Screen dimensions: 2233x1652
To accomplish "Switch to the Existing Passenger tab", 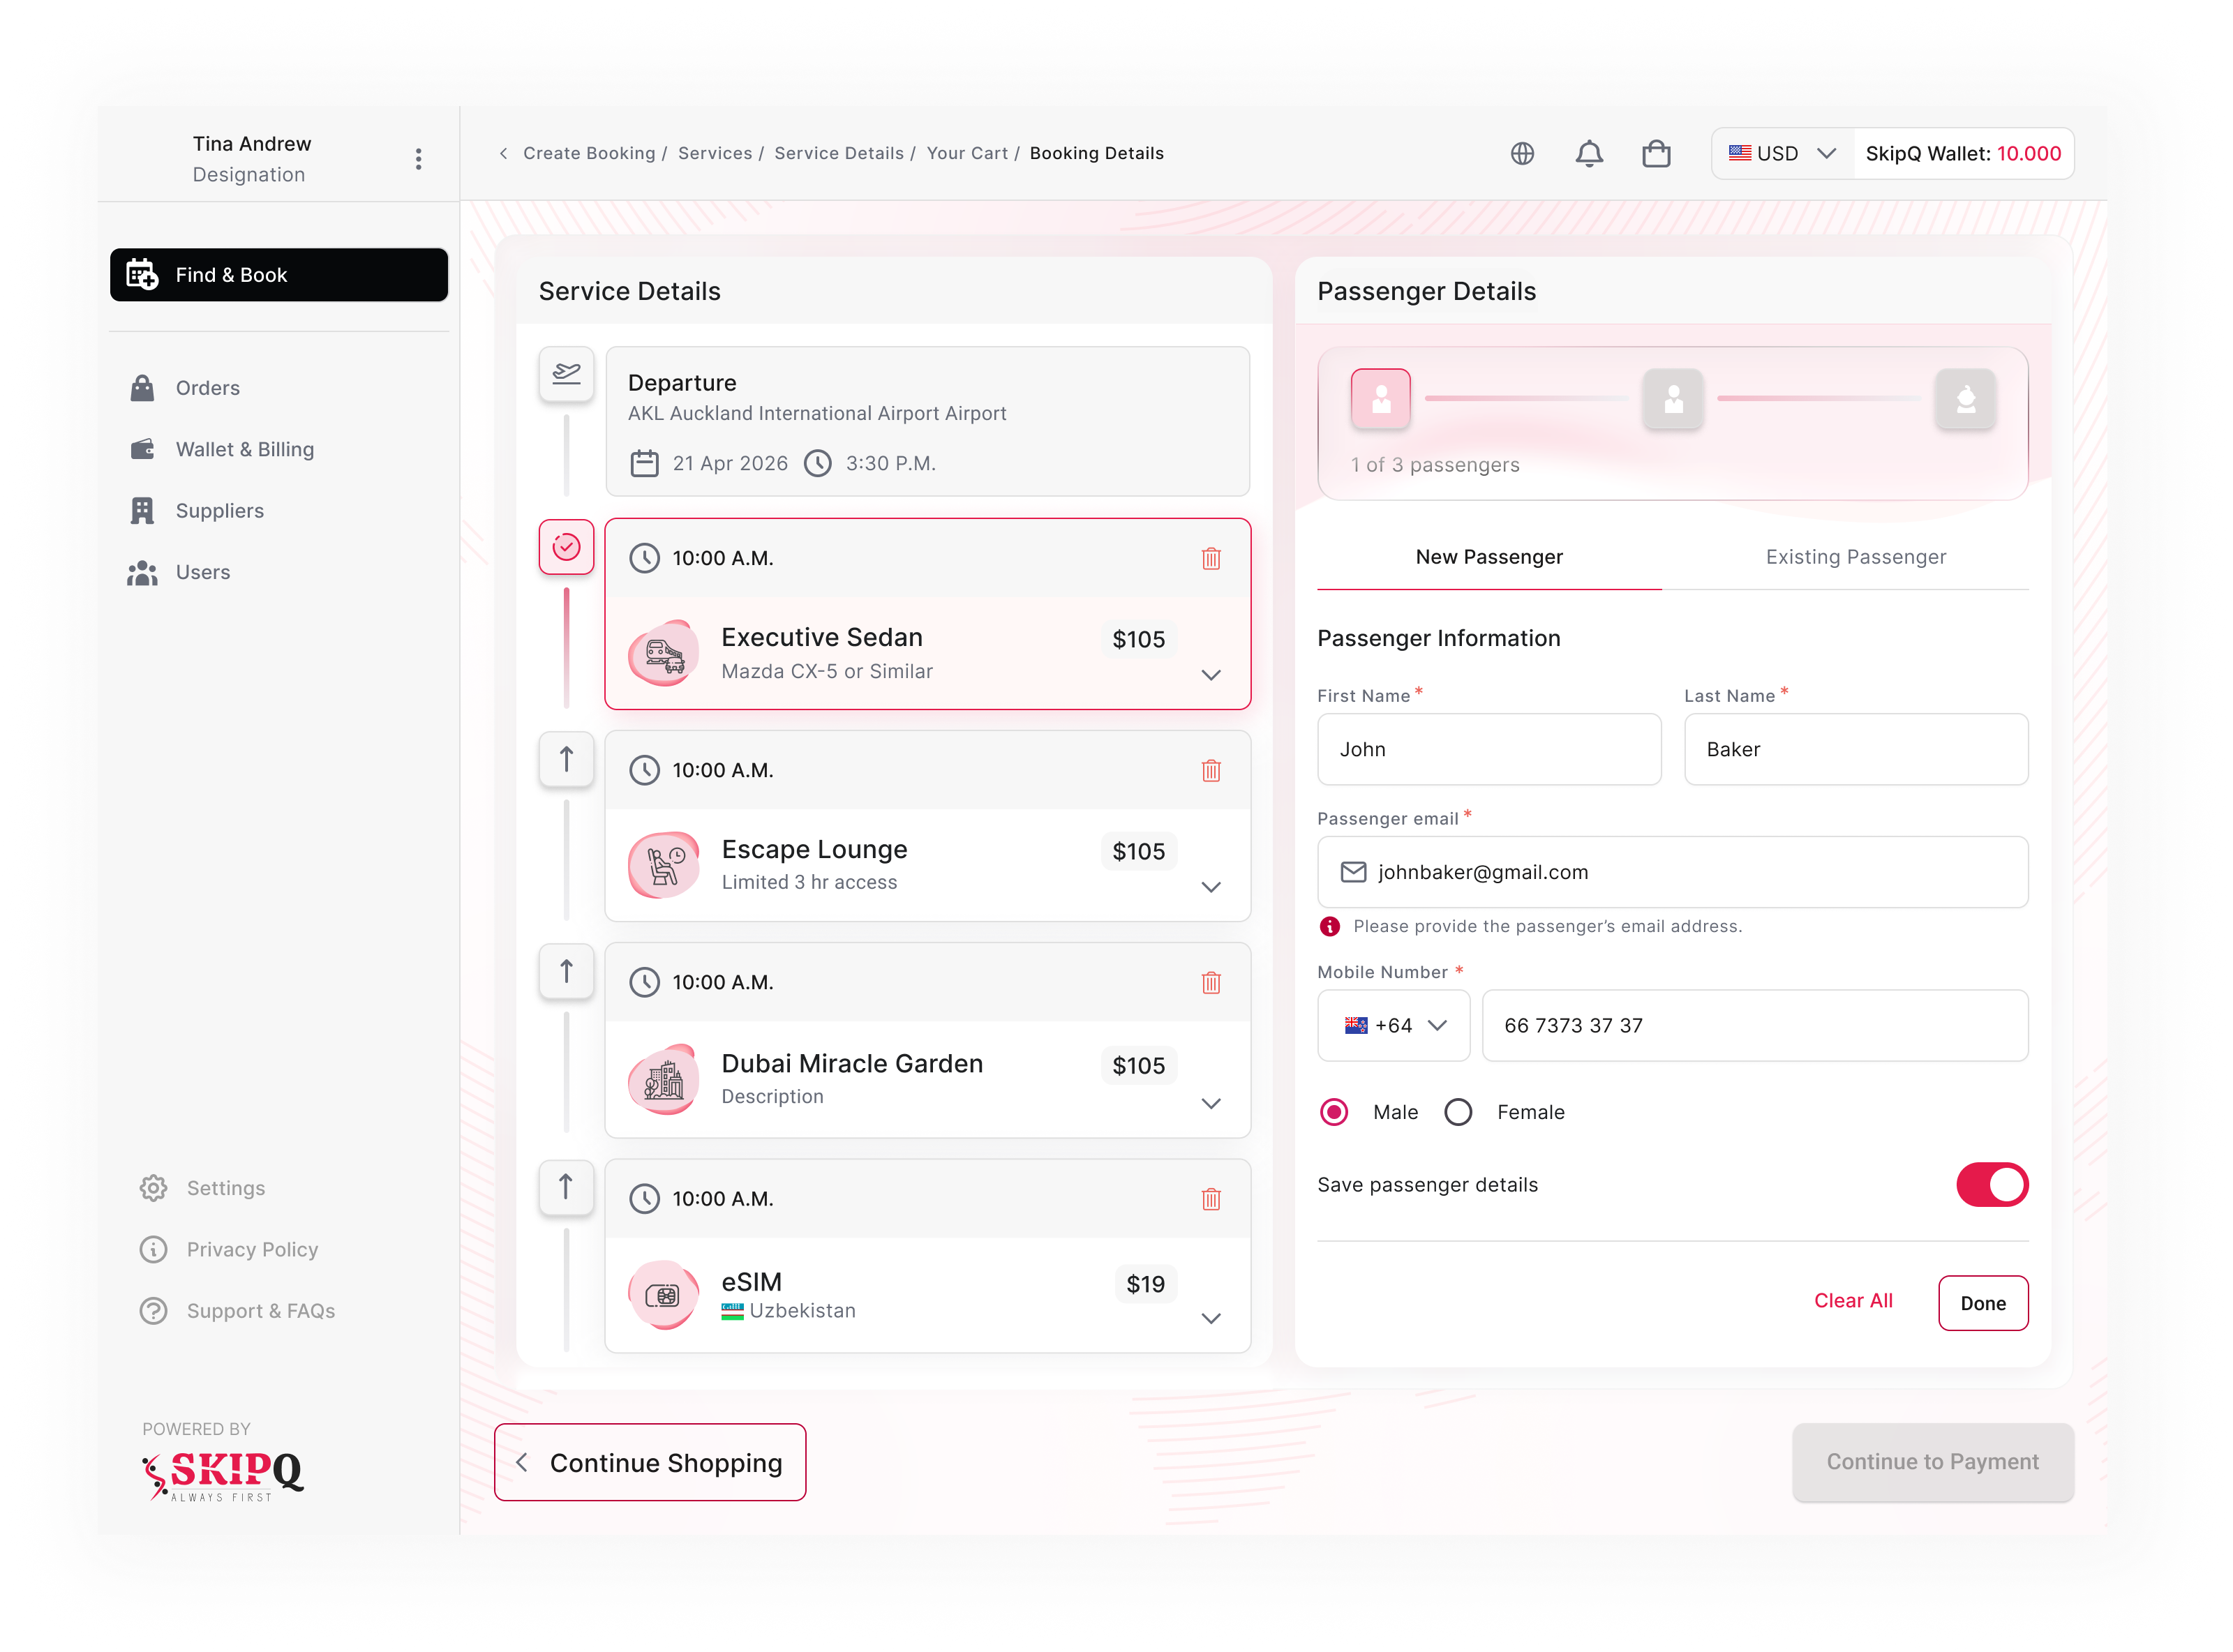I will (x=1855, y=557).
